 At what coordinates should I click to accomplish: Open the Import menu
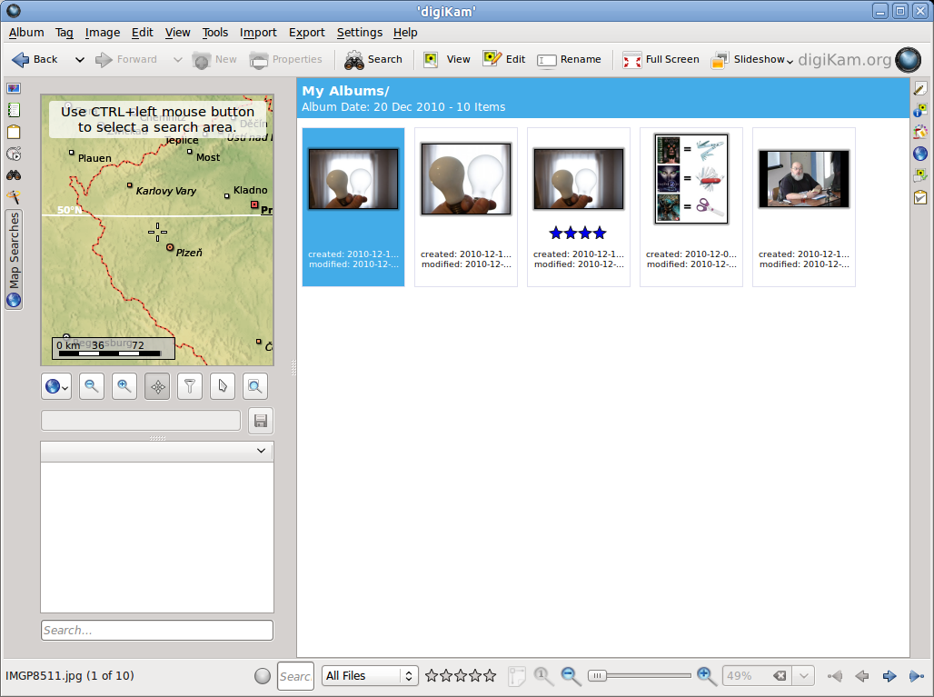coord(258,33)
